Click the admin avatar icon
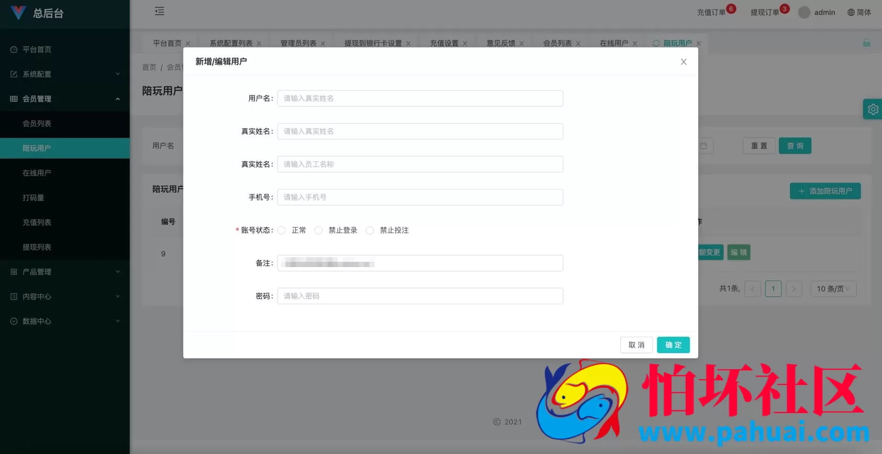 coord(804,13)
